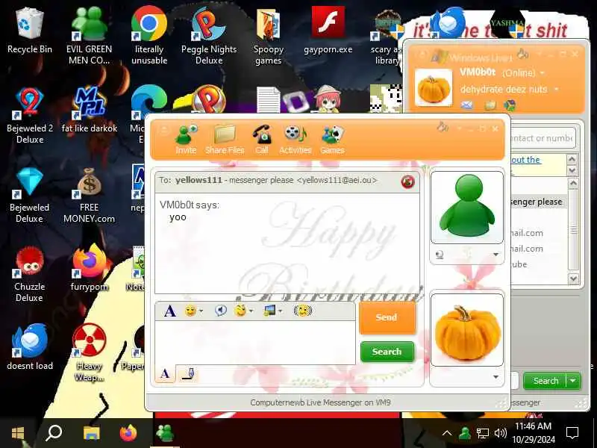
Task: Open Search dropdown arrow in main Messenger
Action: pyautogui.click(x=573, y=381)
